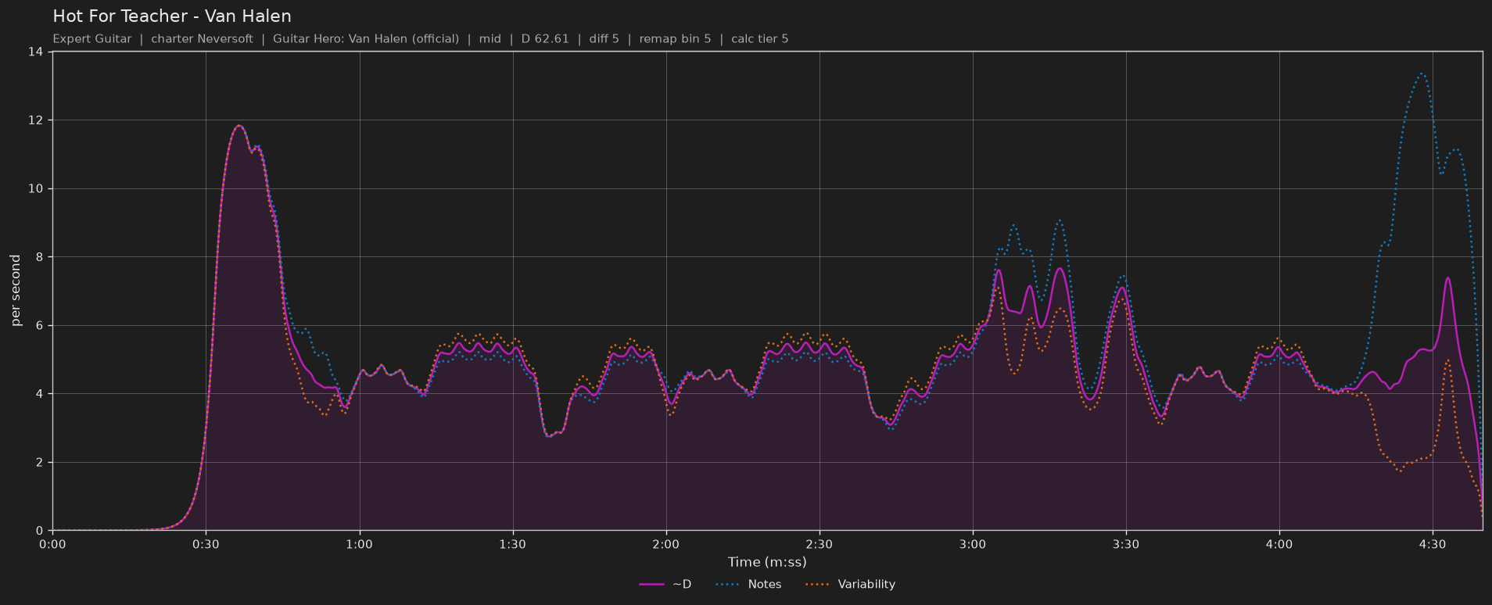Click the "1:30" time tick label

coord(512,545)
